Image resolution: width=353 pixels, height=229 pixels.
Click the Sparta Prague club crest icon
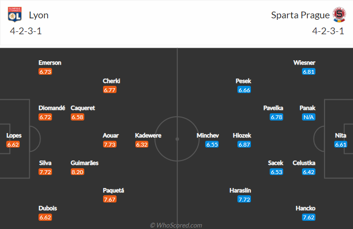coord(340,14)
